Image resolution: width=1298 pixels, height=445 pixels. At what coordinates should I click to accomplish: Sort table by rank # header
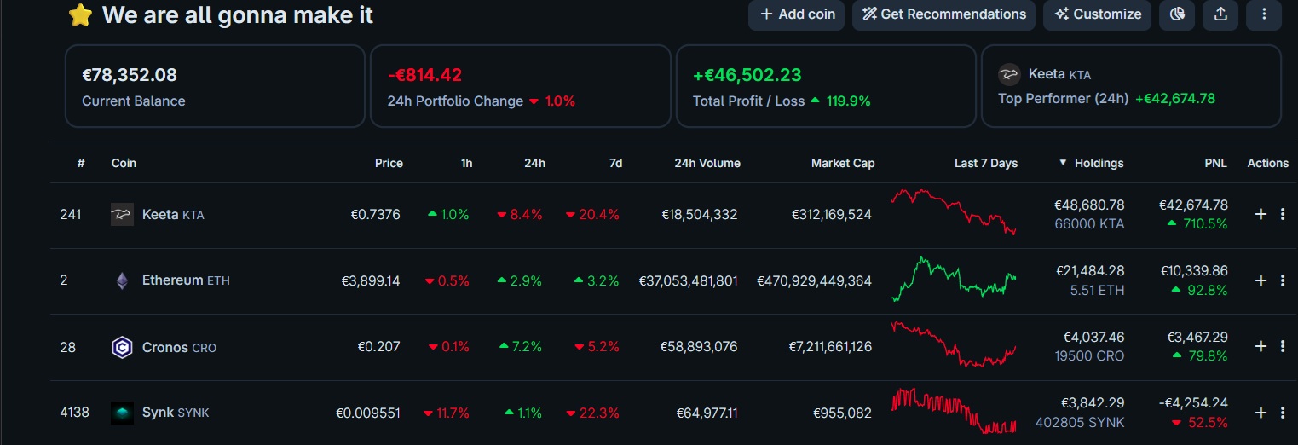pos(81,163)
